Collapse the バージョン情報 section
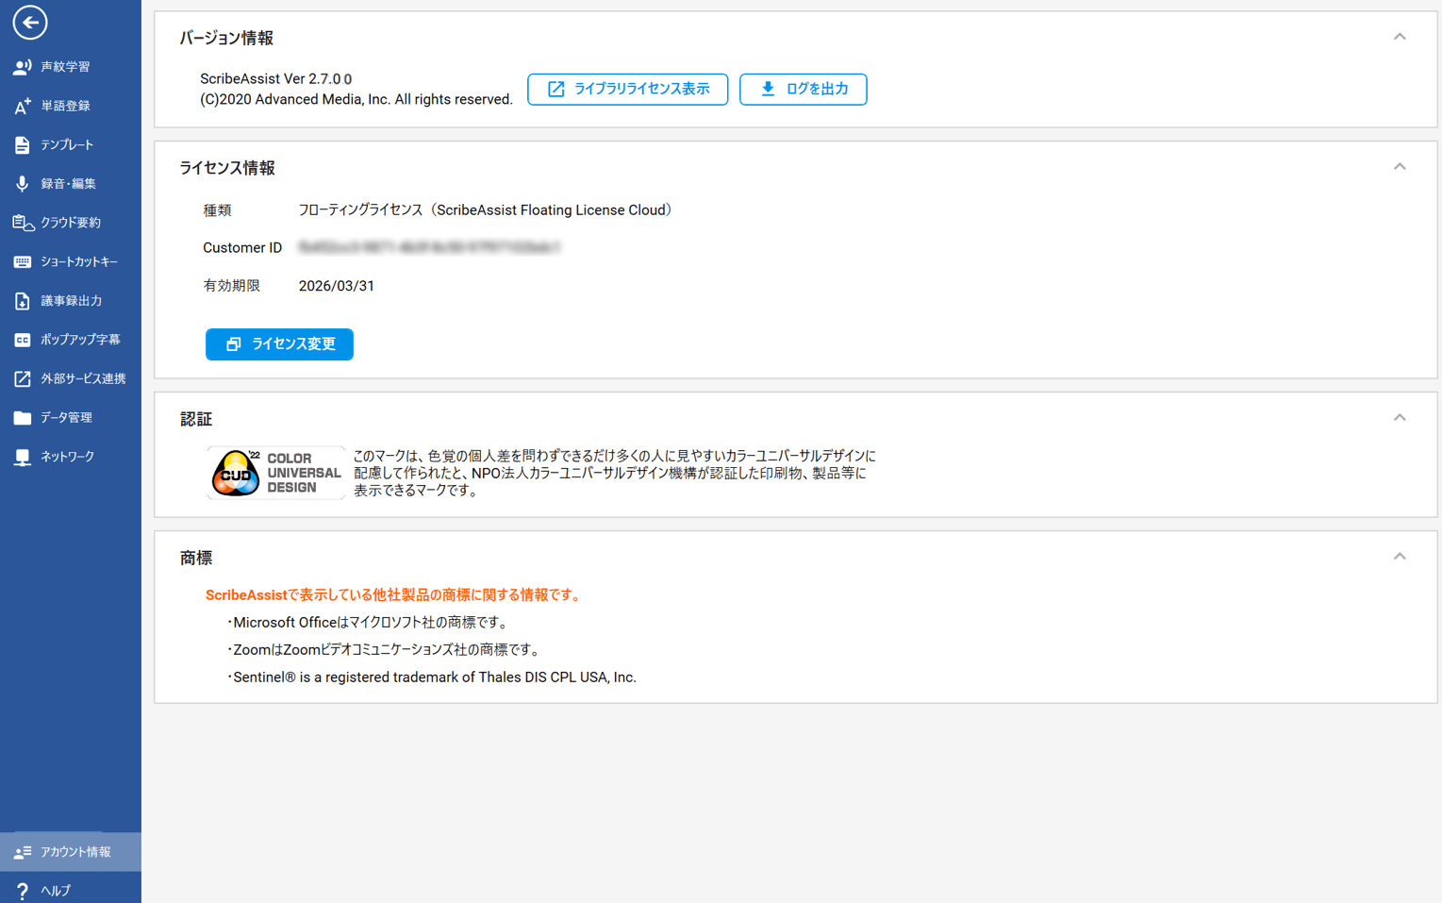 (x=1400, y=37)
